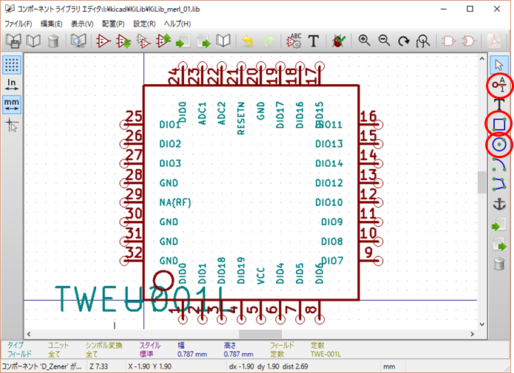The height and width of the screenshot is (373, 514).
Task: Open the 編集(E) menu
Action: [51, 24]
